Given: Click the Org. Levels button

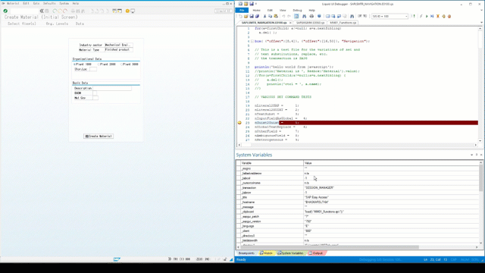Looking at the screenshot, I should coord(57,24).
